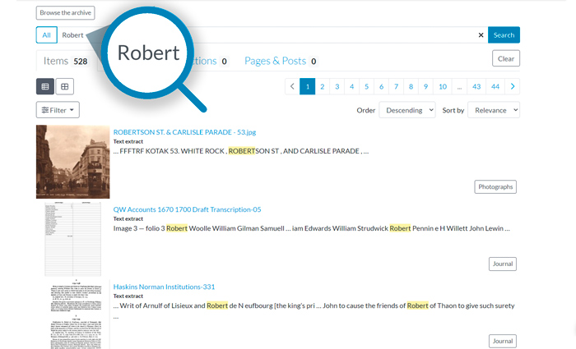The height and width of the screenshot is (349, 576).
Task: Jump to results page 44
Action: tap(495, 86)
